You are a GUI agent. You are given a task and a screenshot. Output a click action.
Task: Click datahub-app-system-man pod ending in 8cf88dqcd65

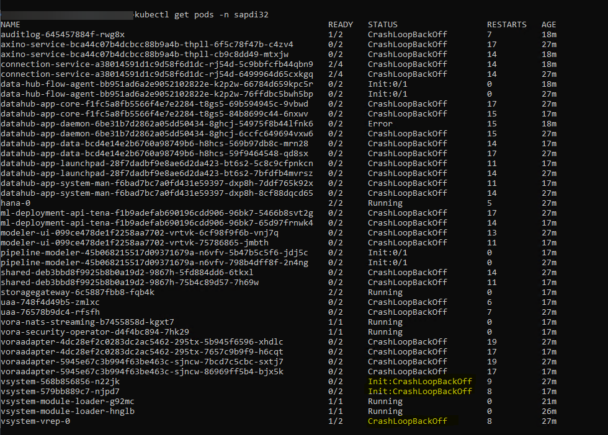tap(157, 193)
